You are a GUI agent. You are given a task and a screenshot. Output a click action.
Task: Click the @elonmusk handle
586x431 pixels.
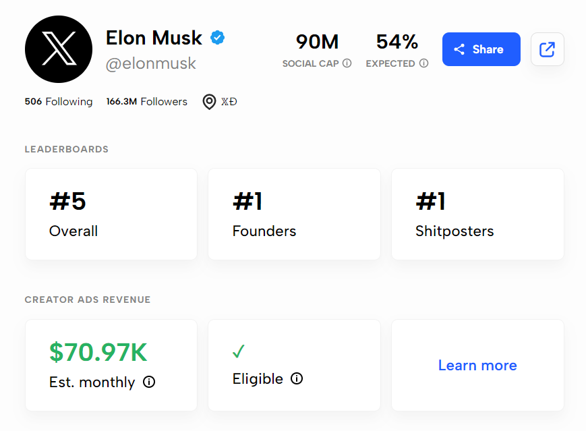click(x=150, y=63)
